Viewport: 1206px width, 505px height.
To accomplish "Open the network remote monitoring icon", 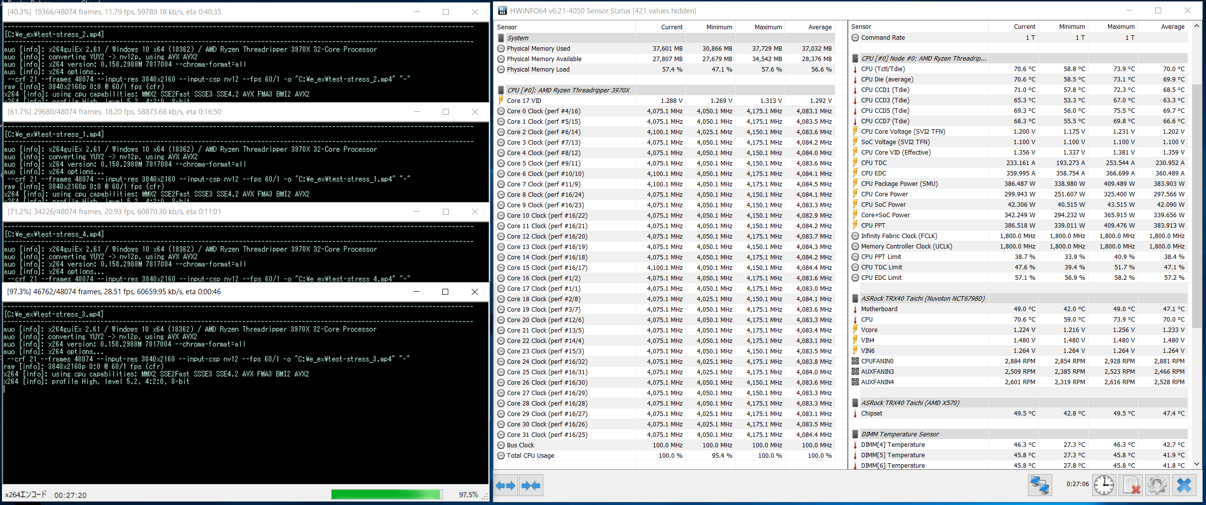I will [1040, 485].
